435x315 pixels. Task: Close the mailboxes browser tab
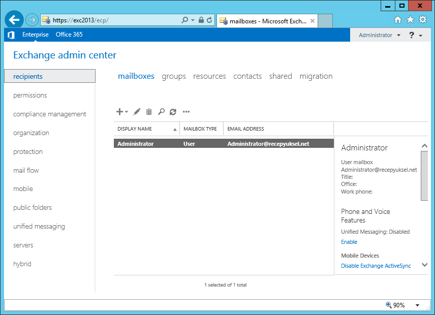point(313,21)
